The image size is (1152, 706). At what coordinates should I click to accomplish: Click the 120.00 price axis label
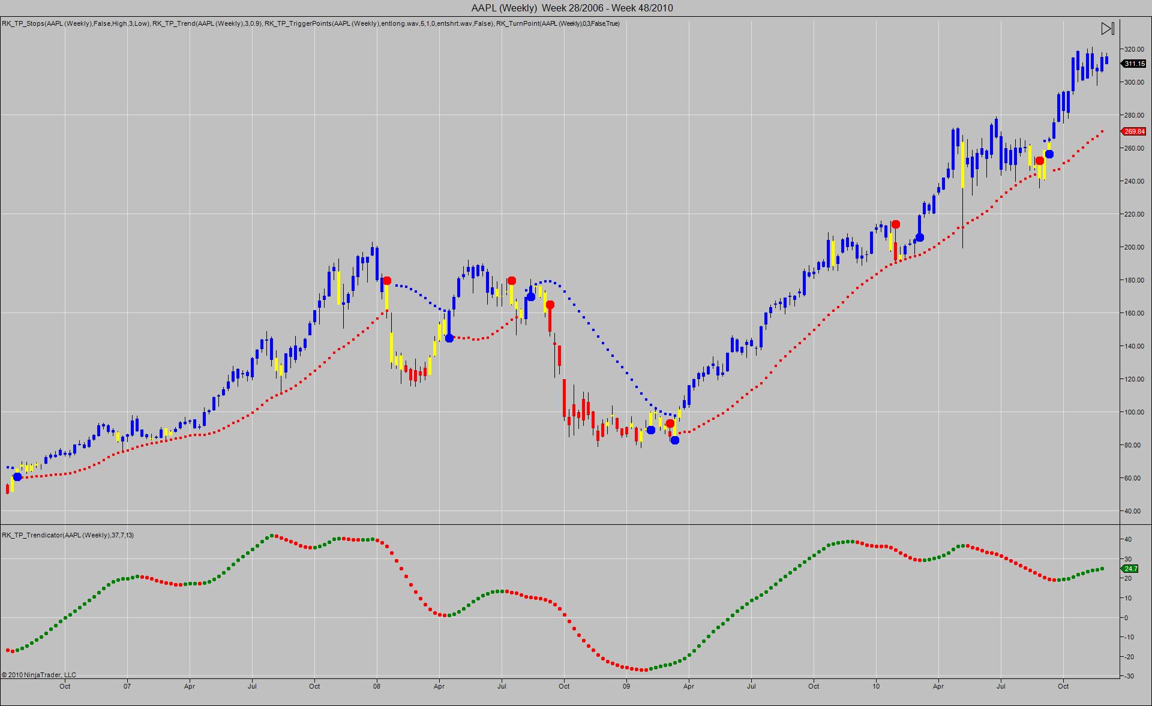(x=1134, y=379)
